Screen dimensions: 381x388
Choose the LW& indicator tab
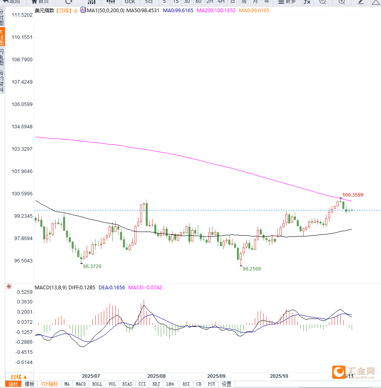[x=170, y=384]
